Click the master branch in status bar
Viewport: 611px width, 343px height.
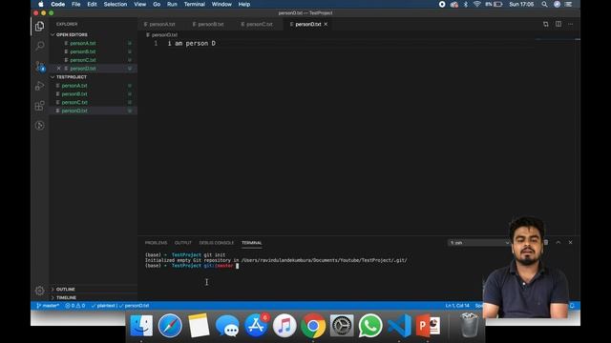(x=48, y=306)
